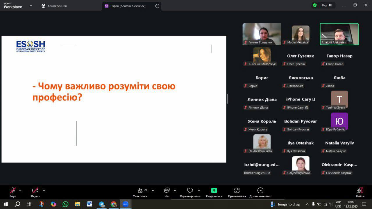Open the Chat panel icon
The image size is (372, 209).
click(167, 190)
